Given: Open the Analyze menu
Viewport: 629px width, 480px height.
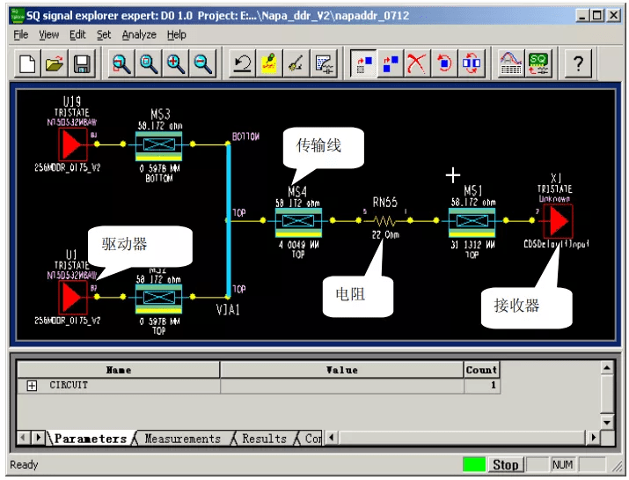Looking at the screenshot, I should click(x=139, y=35).
